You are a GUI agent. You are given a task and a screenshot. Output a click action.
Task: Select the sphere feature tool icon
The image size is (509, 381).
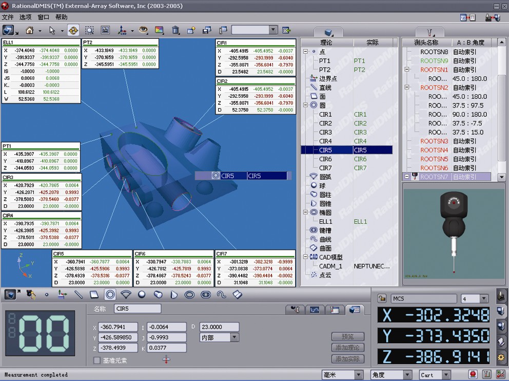(x=142, y=294)
